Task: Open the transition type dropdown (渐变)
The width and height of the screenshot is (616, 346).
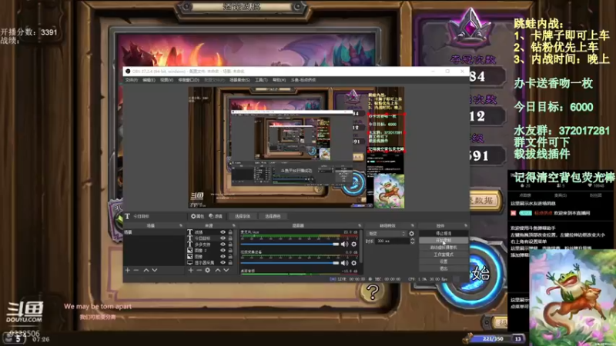Action: click(x=386, y=234)
